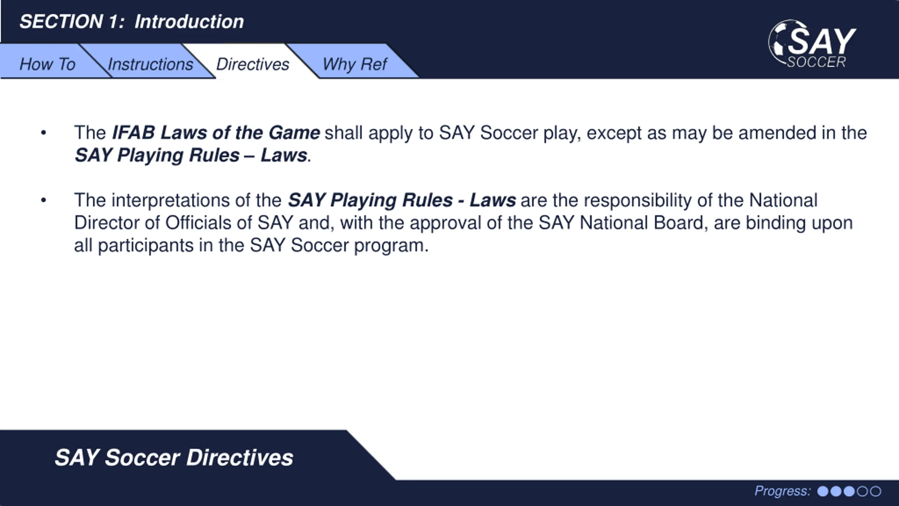Click the bold IFAB Laws of the Game text
The width and height of the screenshot is (899, 506).
click(x=216, y=133)
